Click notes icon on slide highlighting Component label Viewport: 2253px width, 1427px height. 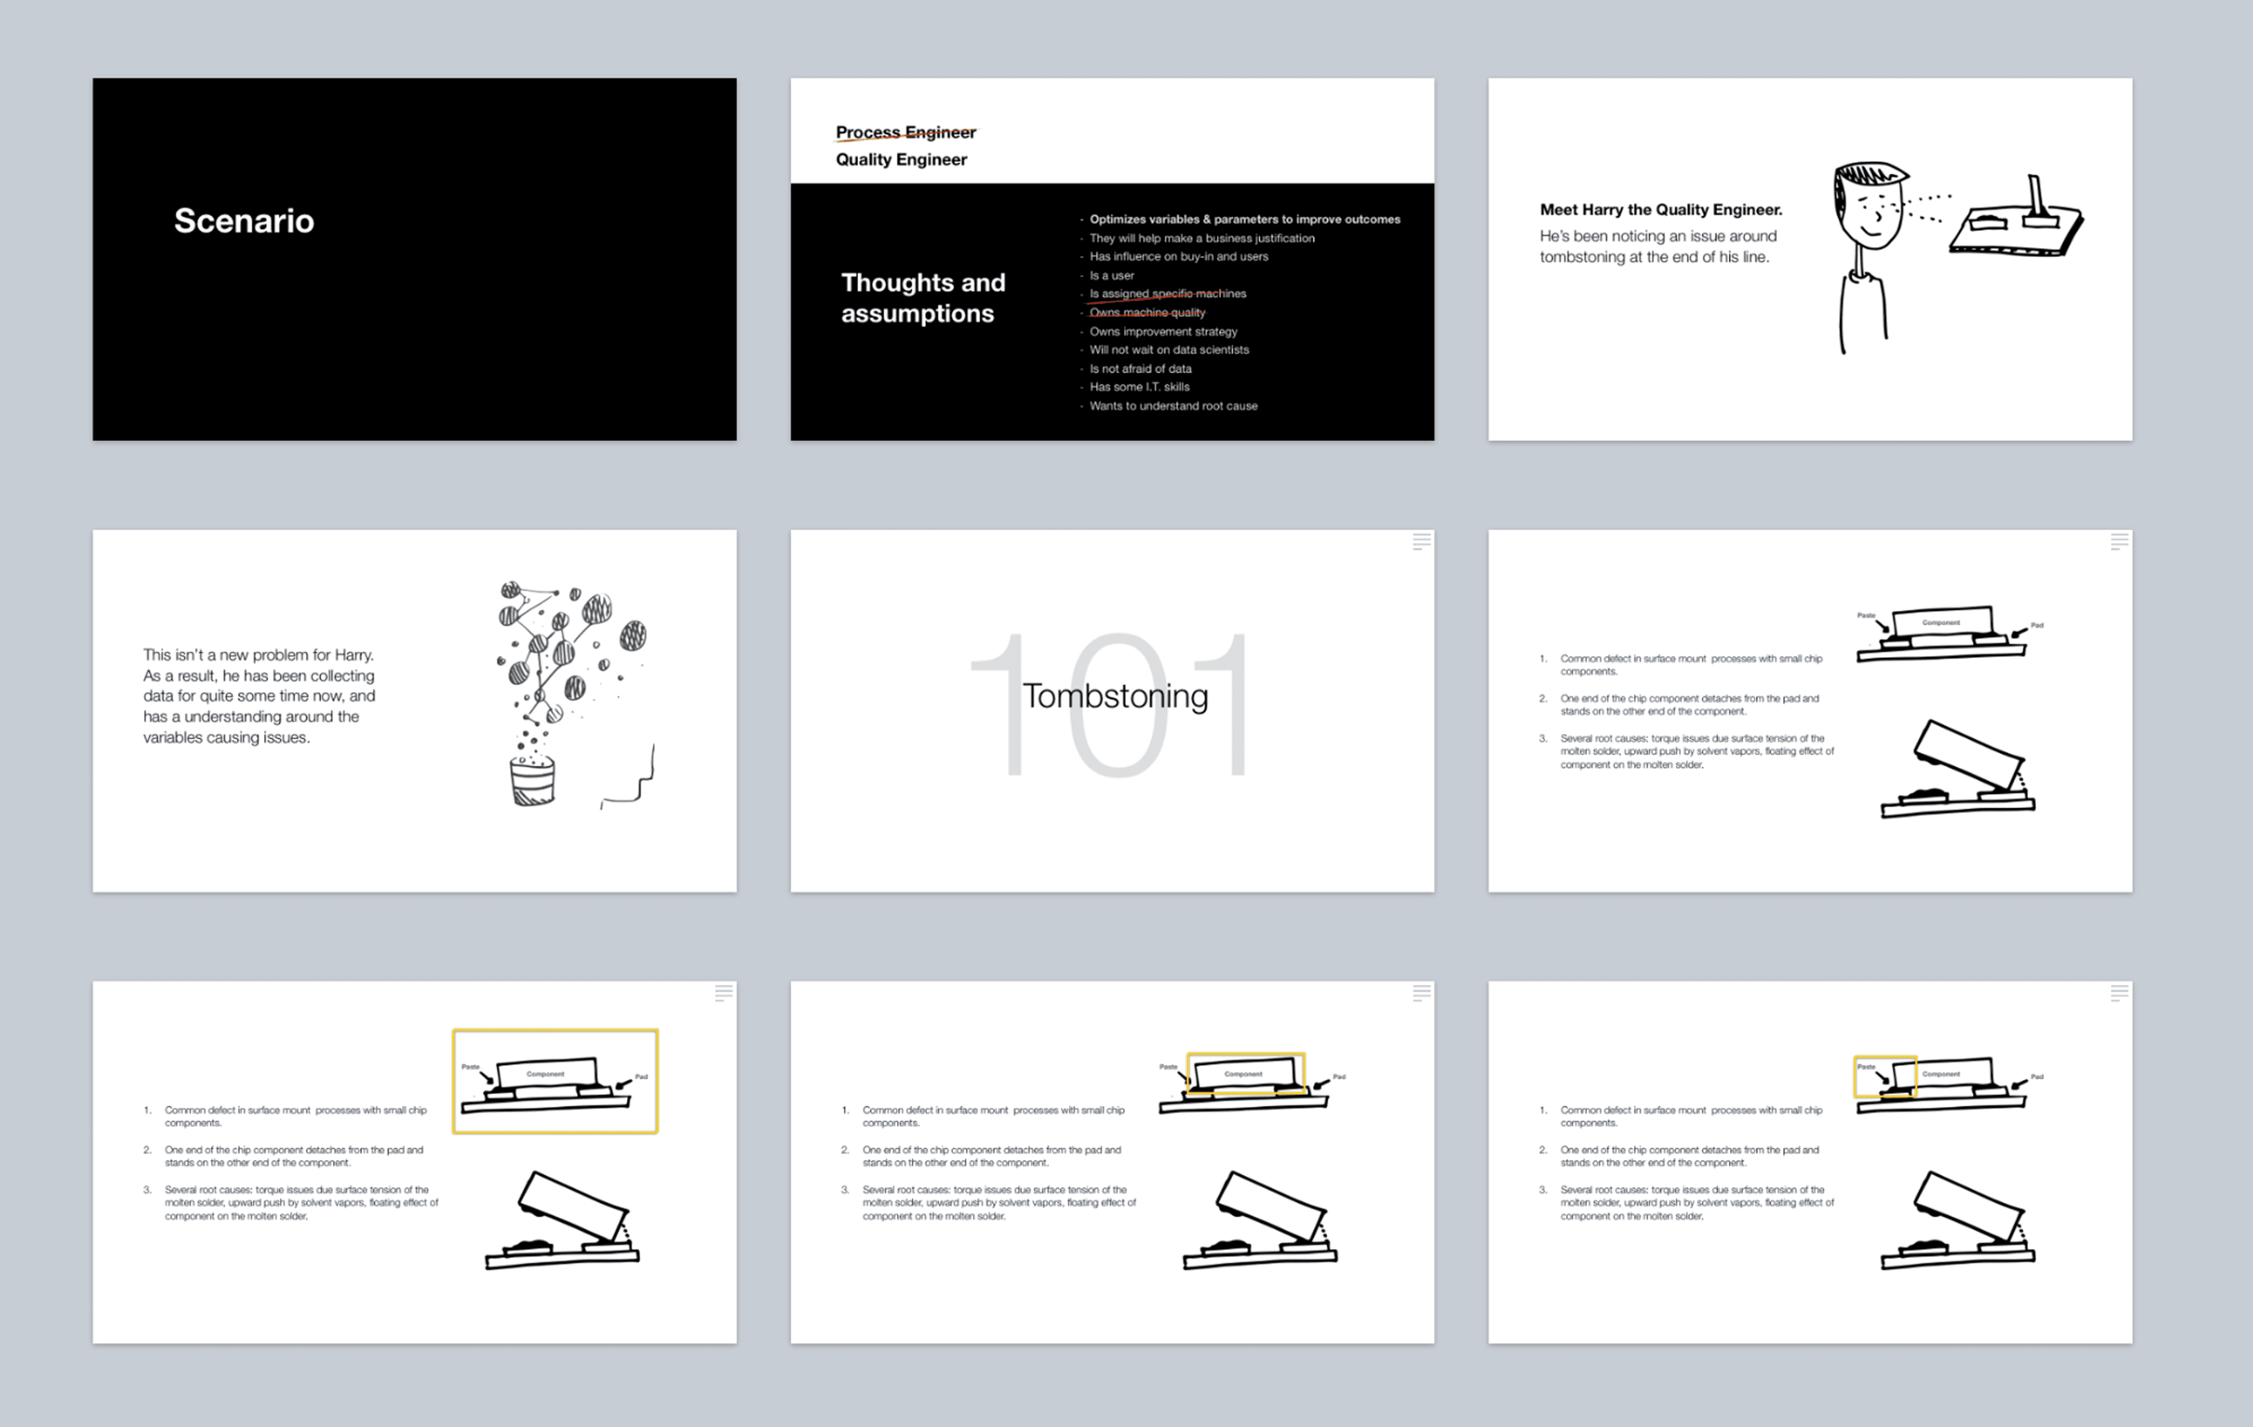pyautogui.click(x=1420, y=993)
